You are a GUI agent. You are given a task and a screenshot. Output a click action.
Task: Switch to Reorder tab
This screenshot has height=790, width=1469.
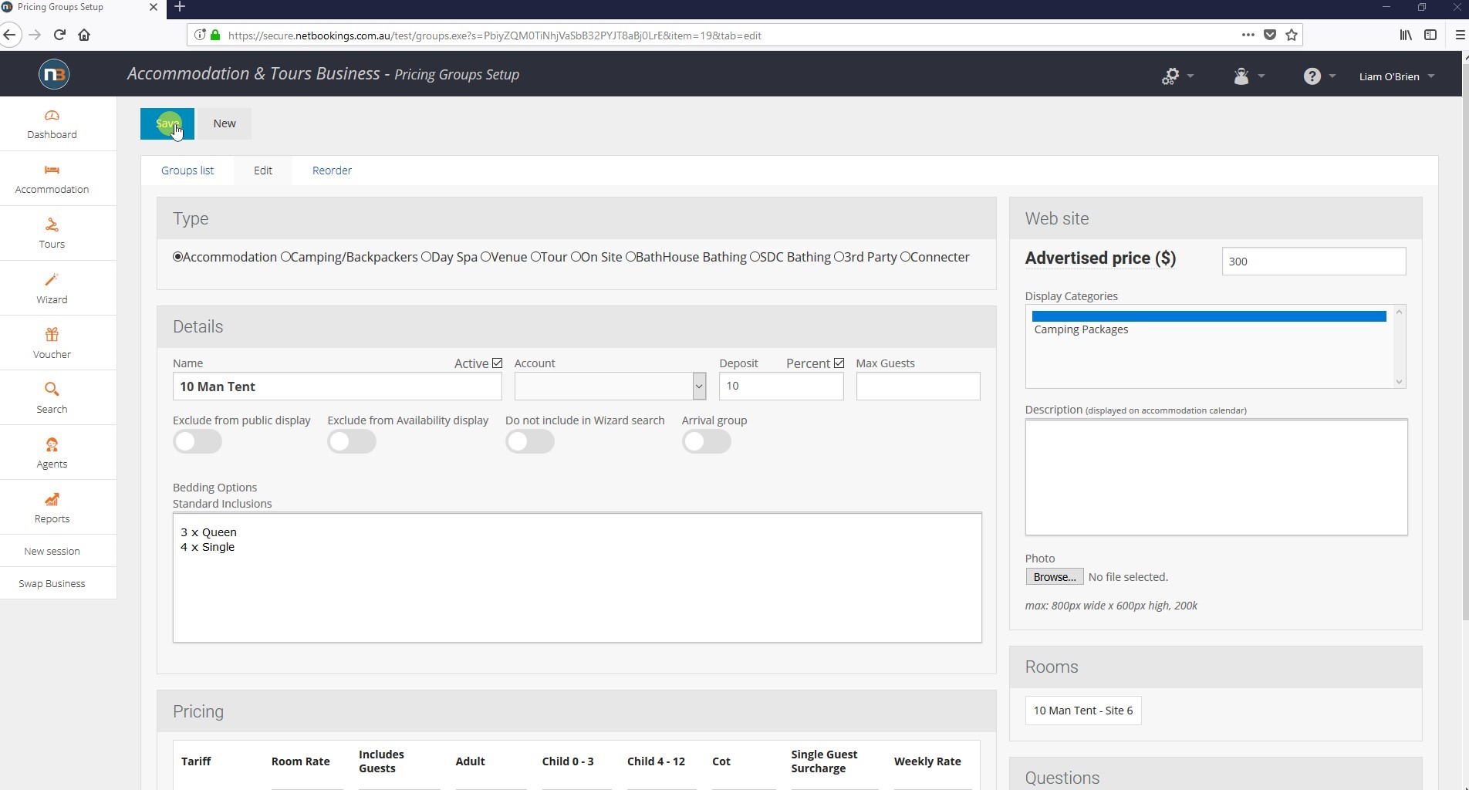(x=332, y=170)
